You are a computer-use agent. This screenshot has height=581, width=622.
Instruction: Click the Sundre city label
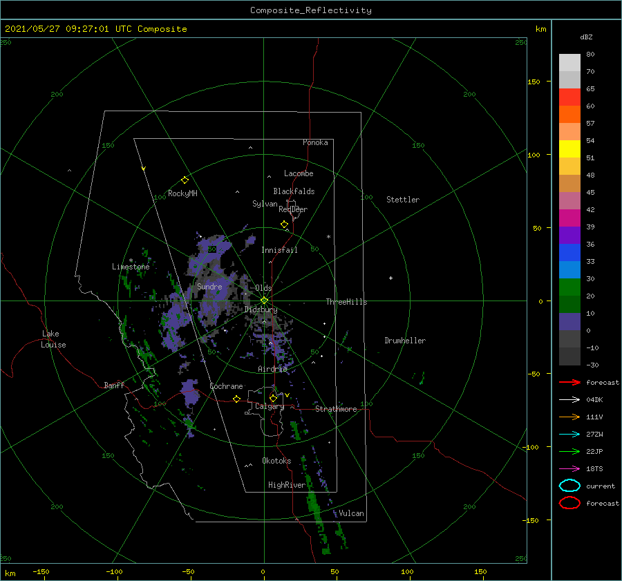click(x=209, y=287)
